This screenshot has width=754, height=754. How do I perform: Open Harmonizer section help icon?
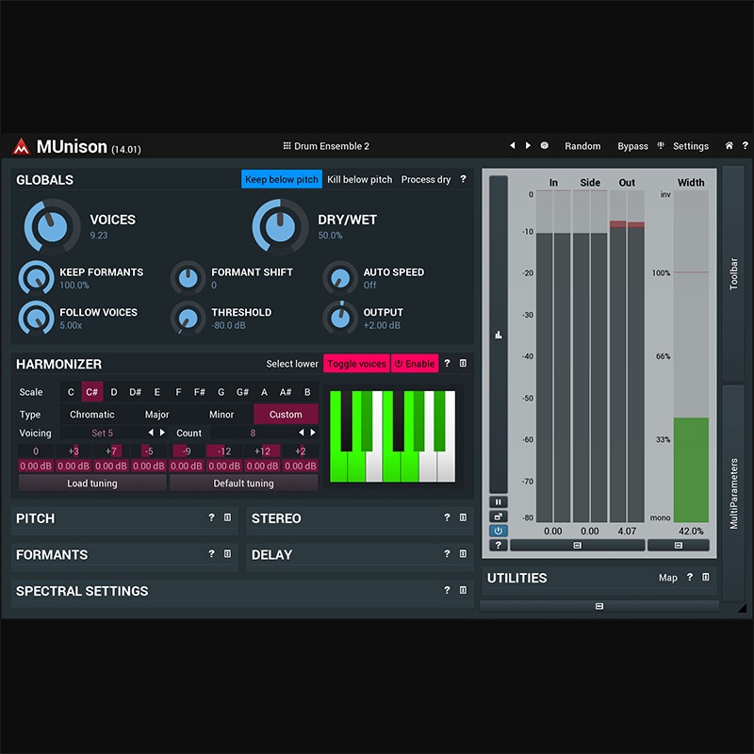tap(447, 363)
